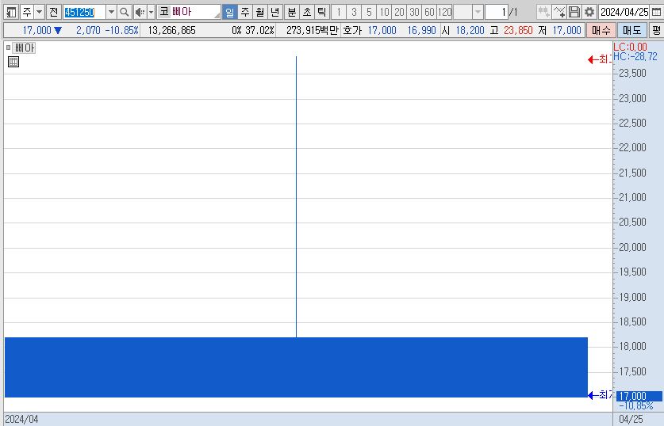664x426 pixels.
Task: Choose the 10 interval button
Action: pos(384,12)
